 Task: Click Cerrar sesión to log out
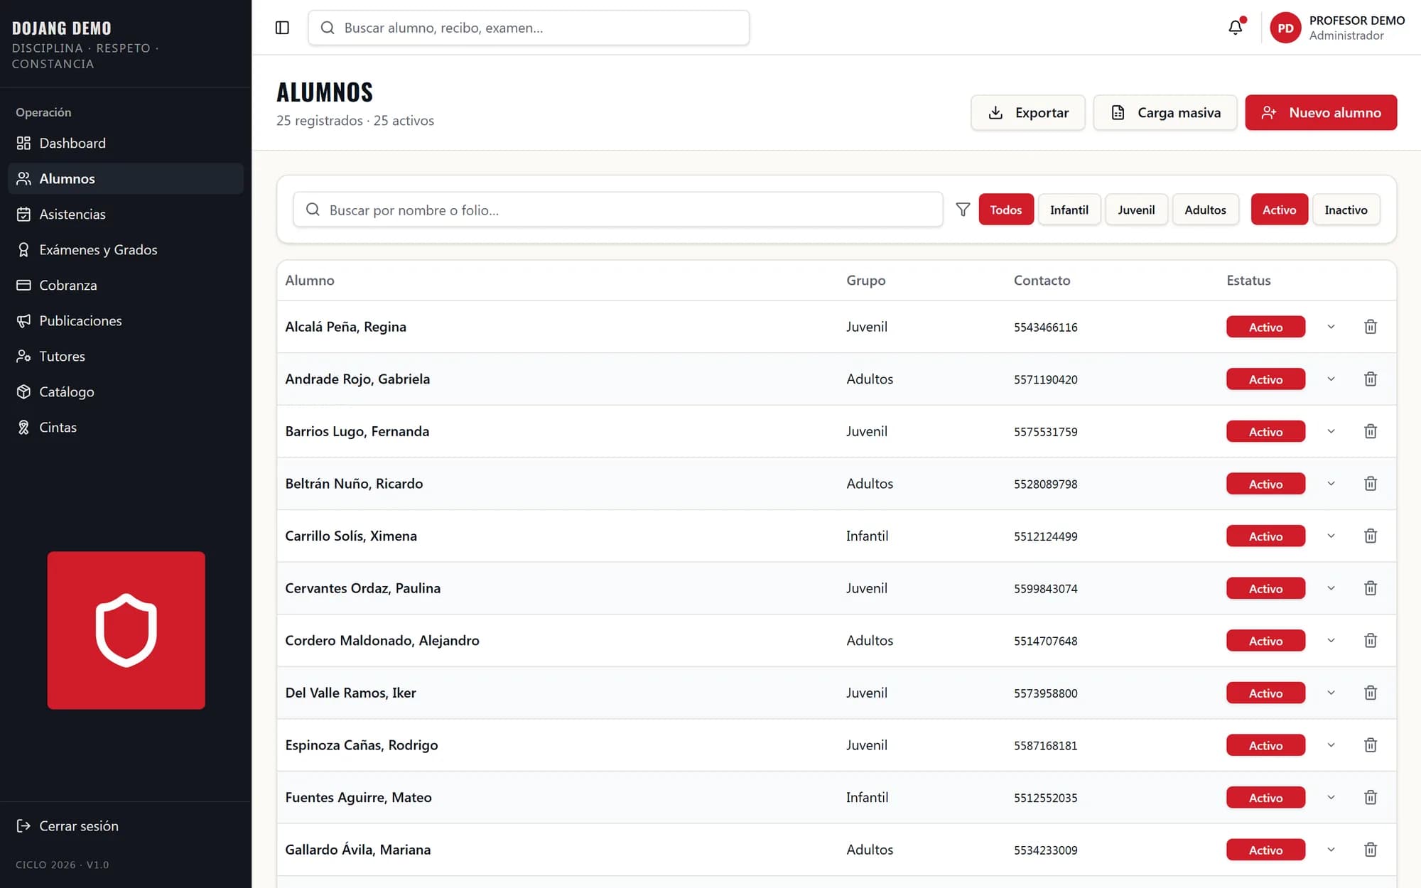point(126,825)
